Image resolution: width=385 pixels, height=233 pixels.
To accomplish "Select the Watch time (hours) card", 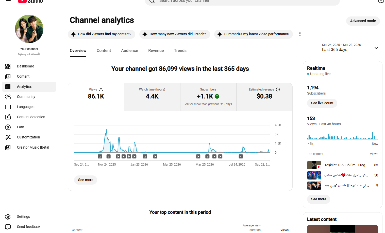I will coord(152,97).
